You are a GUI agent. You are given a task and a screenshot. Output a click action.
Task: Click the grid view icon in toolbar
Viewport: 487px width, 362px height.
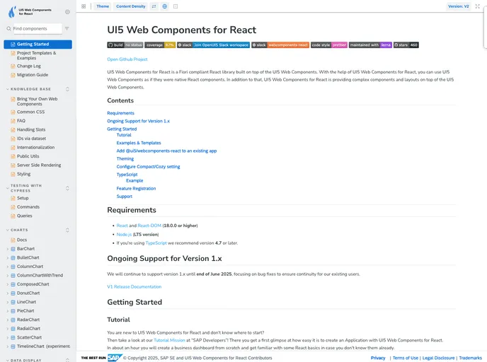pyautogui.click(x=84, y=6)
